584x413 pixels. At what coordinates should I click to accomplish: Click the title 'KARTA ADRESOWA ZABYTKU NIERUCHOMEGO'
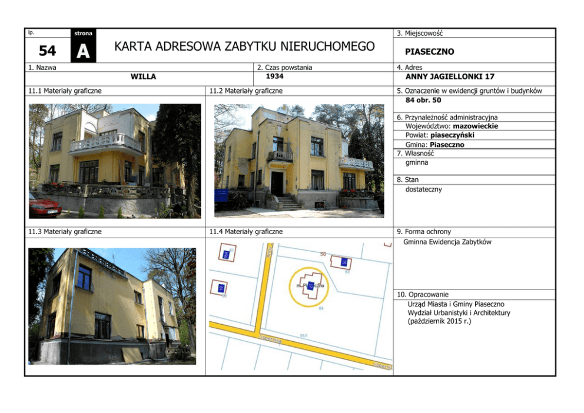click(x=244, y=46)
